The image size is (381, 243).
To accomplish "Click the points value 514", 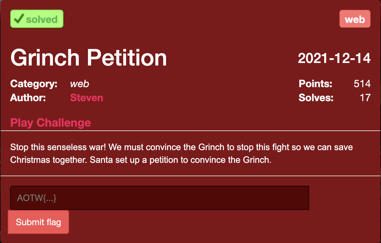I will pos(362,84).
